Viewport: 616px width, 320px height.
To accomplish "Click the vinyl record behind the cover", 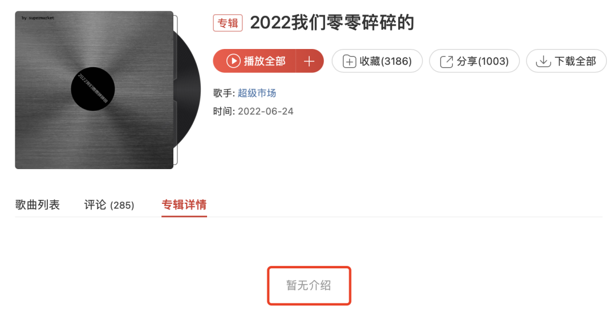I will pos(189,90).
